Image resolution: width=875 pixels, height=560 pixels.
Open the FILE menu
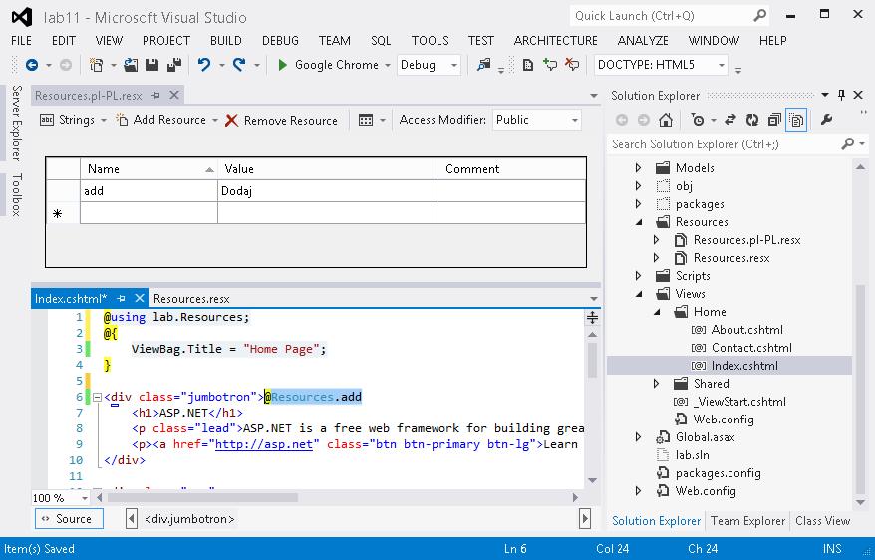coord(21,41)
